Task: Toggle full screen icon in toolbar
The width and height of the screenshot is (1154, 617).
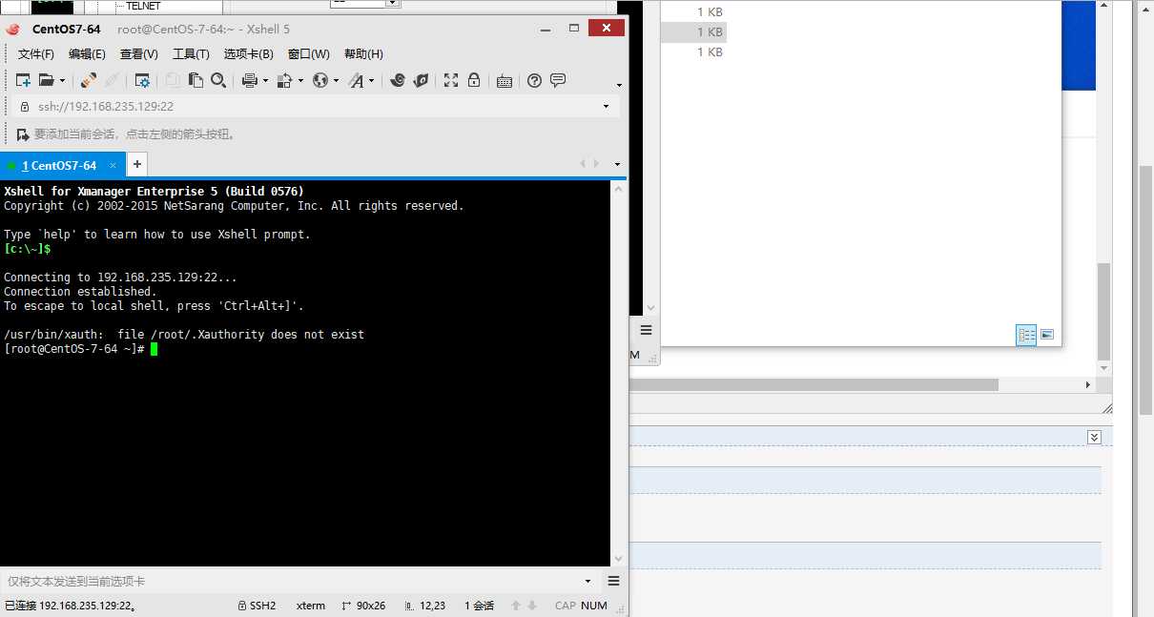Action: coord(451,81)
